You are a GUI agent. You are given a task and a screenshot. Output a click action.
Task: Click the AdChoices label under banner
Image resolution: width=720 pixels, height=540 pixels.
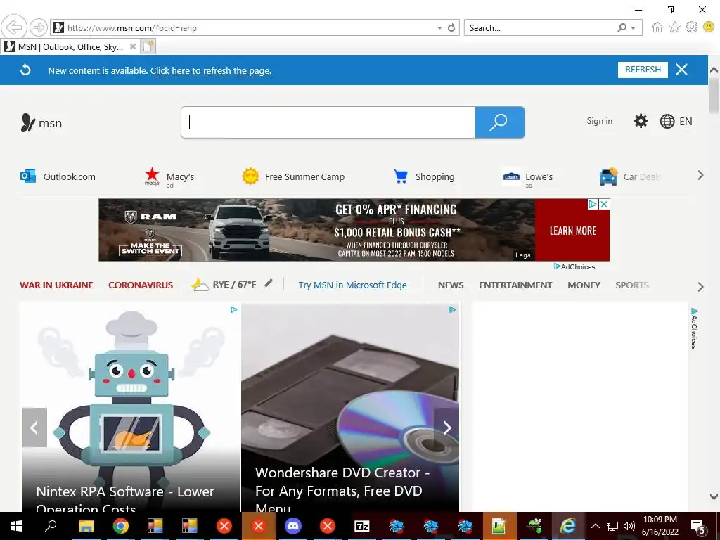coord(574,266)
